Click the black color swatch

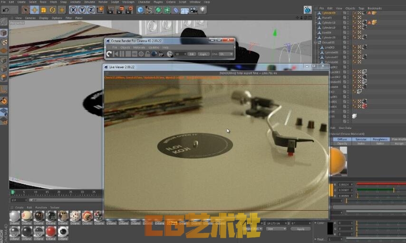[330, 228]
